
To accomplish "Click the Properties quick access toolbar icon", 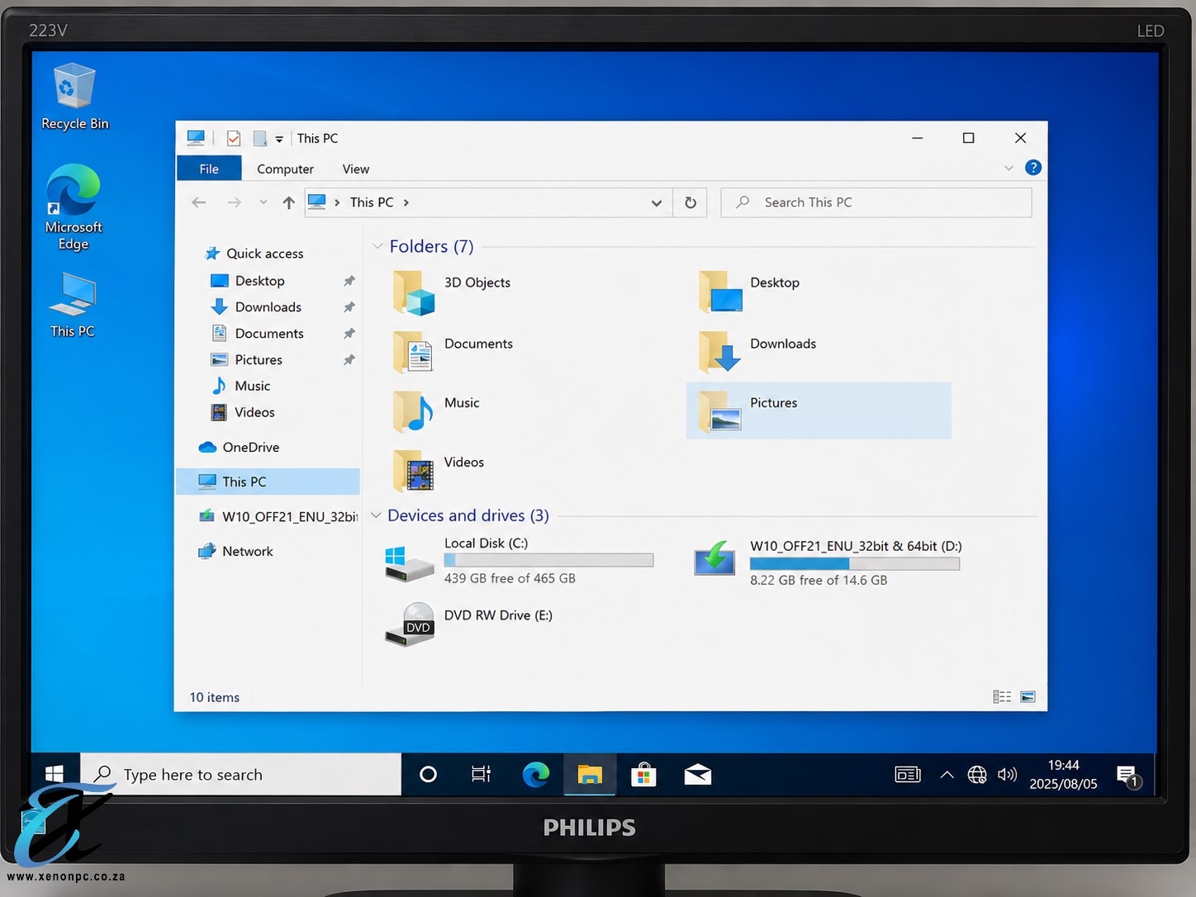I will (234, 138).
